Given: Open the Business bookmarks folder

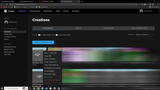Looking at the screenshot, I should pos(17,7).
